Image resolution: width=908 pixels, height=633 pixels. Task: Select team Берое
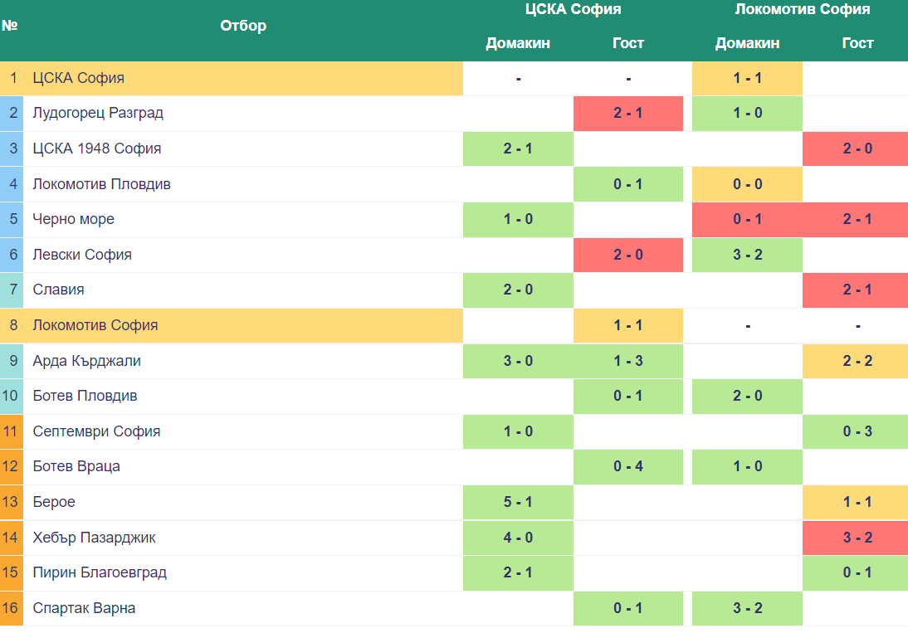54,502
